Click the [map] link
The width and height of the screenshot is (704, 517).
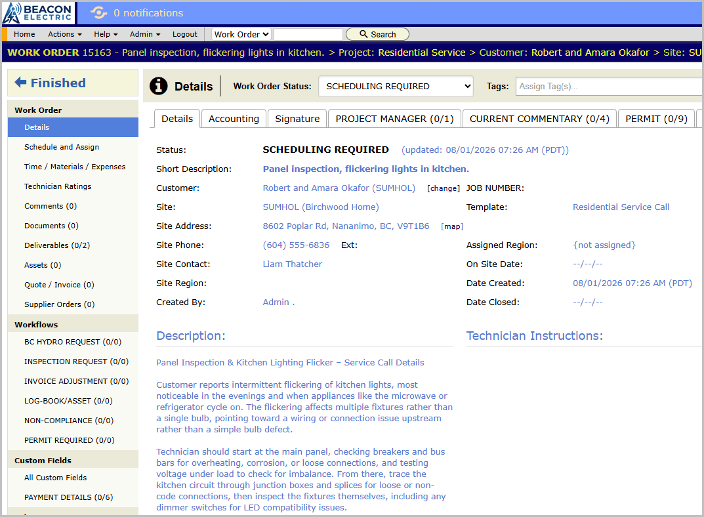452,226
